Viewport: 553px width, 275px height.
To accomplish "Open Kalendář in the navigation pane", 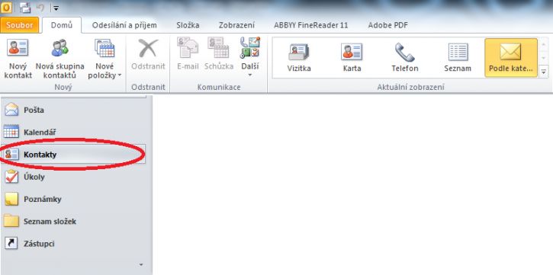I will 76,133.
